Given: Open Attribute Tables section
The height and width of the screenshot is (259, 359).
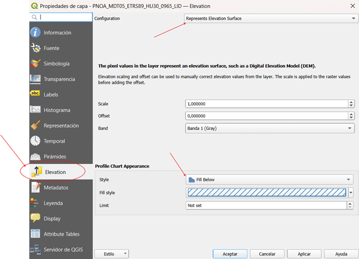Looking at the screenshot, I should click(x=61, y=234).
